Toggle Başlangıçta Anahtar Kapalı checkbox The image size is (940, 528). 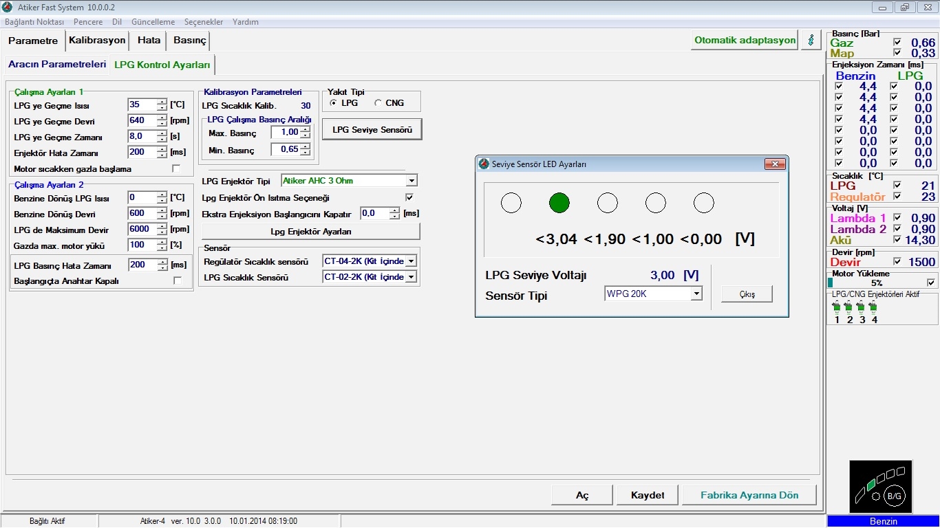tap(178, 280)
